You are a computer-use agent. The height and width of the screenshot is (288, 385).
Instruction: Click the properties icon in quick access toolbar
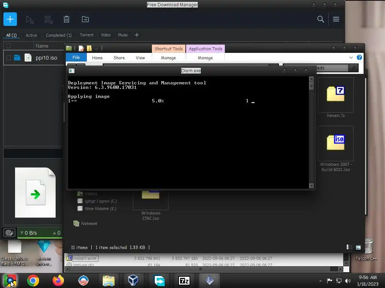[81, 48]
